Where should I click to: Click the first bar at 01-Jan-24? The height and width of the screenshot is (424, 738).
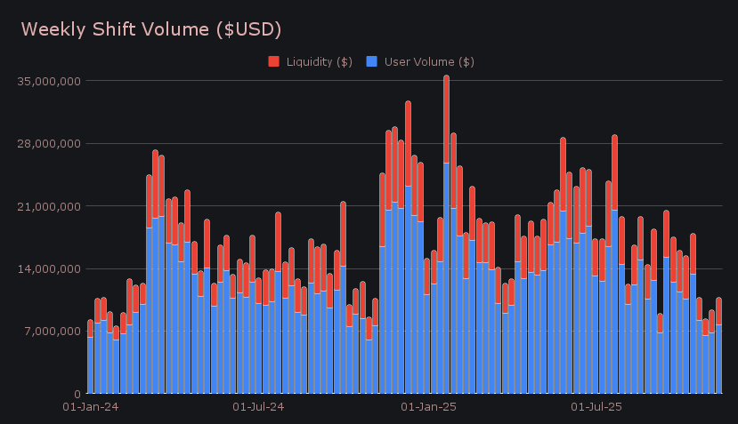point(91,356)
